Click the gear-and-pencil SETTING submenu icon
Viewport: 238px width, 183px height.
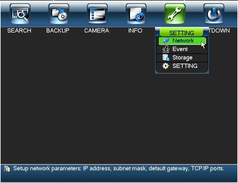pyautogui.click(x=166, y=66)
